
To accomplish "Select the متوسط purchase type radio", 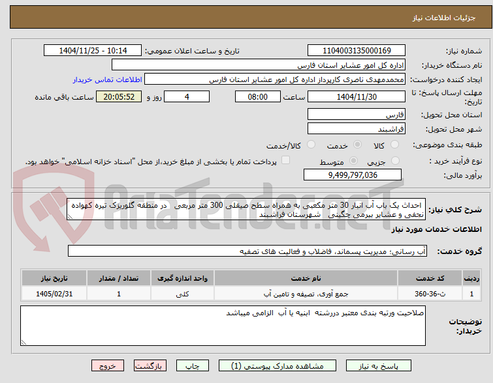I will point(353,161).
